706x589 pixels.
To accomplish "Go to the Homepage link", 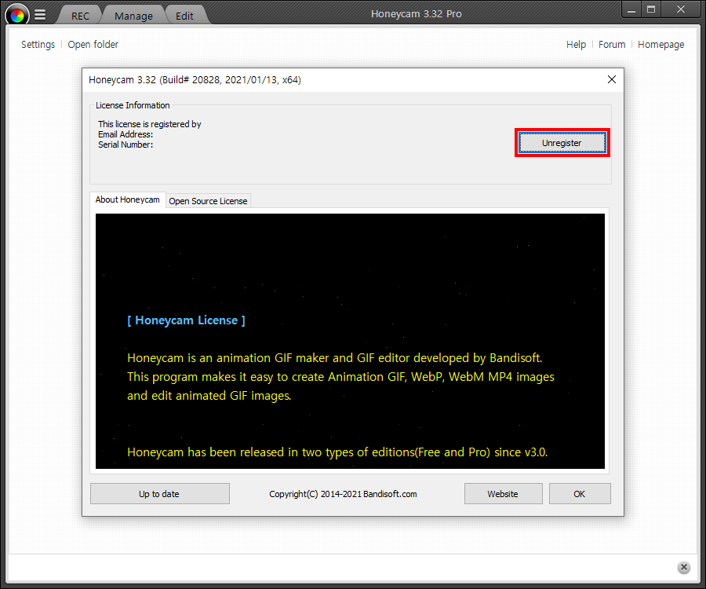I will [x=661, y=45].
